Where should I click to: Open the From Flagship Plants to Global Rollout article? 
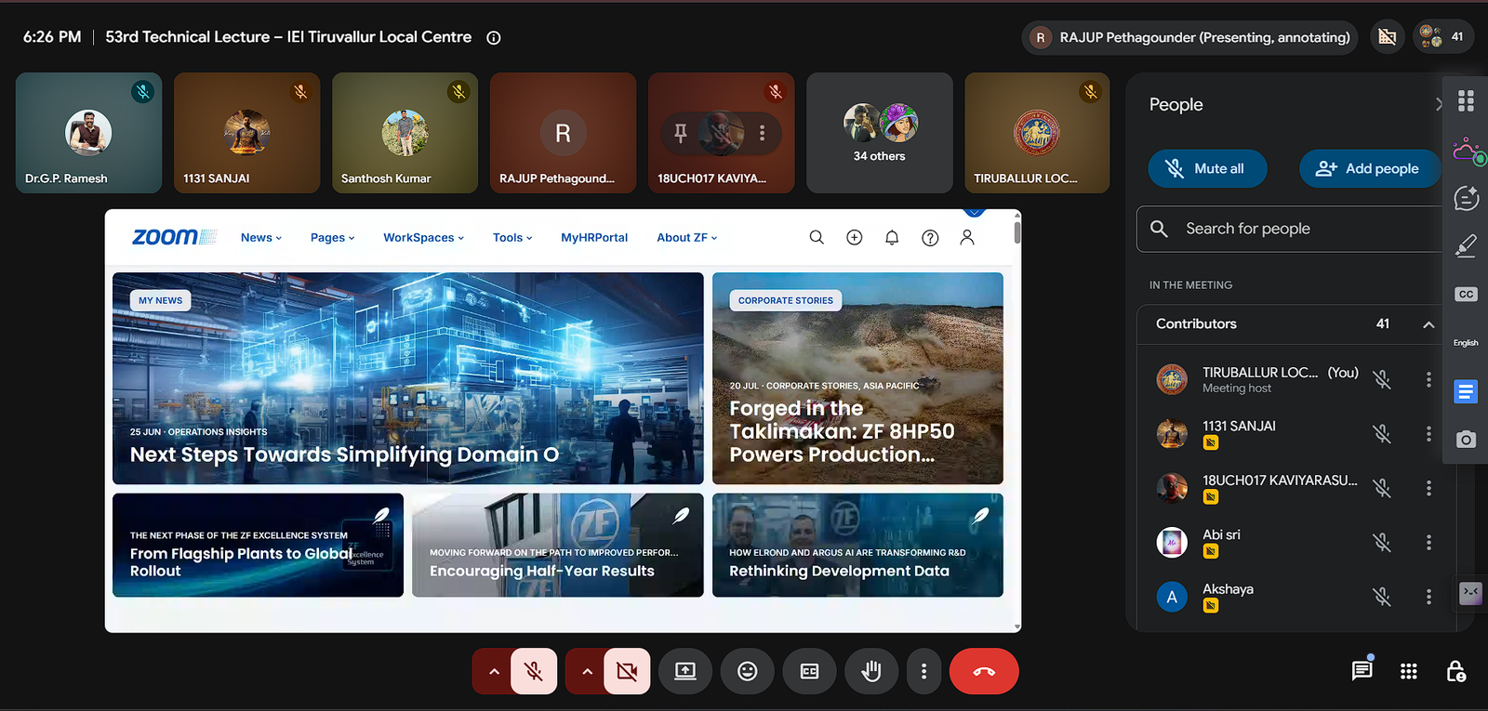coord(258,545)
